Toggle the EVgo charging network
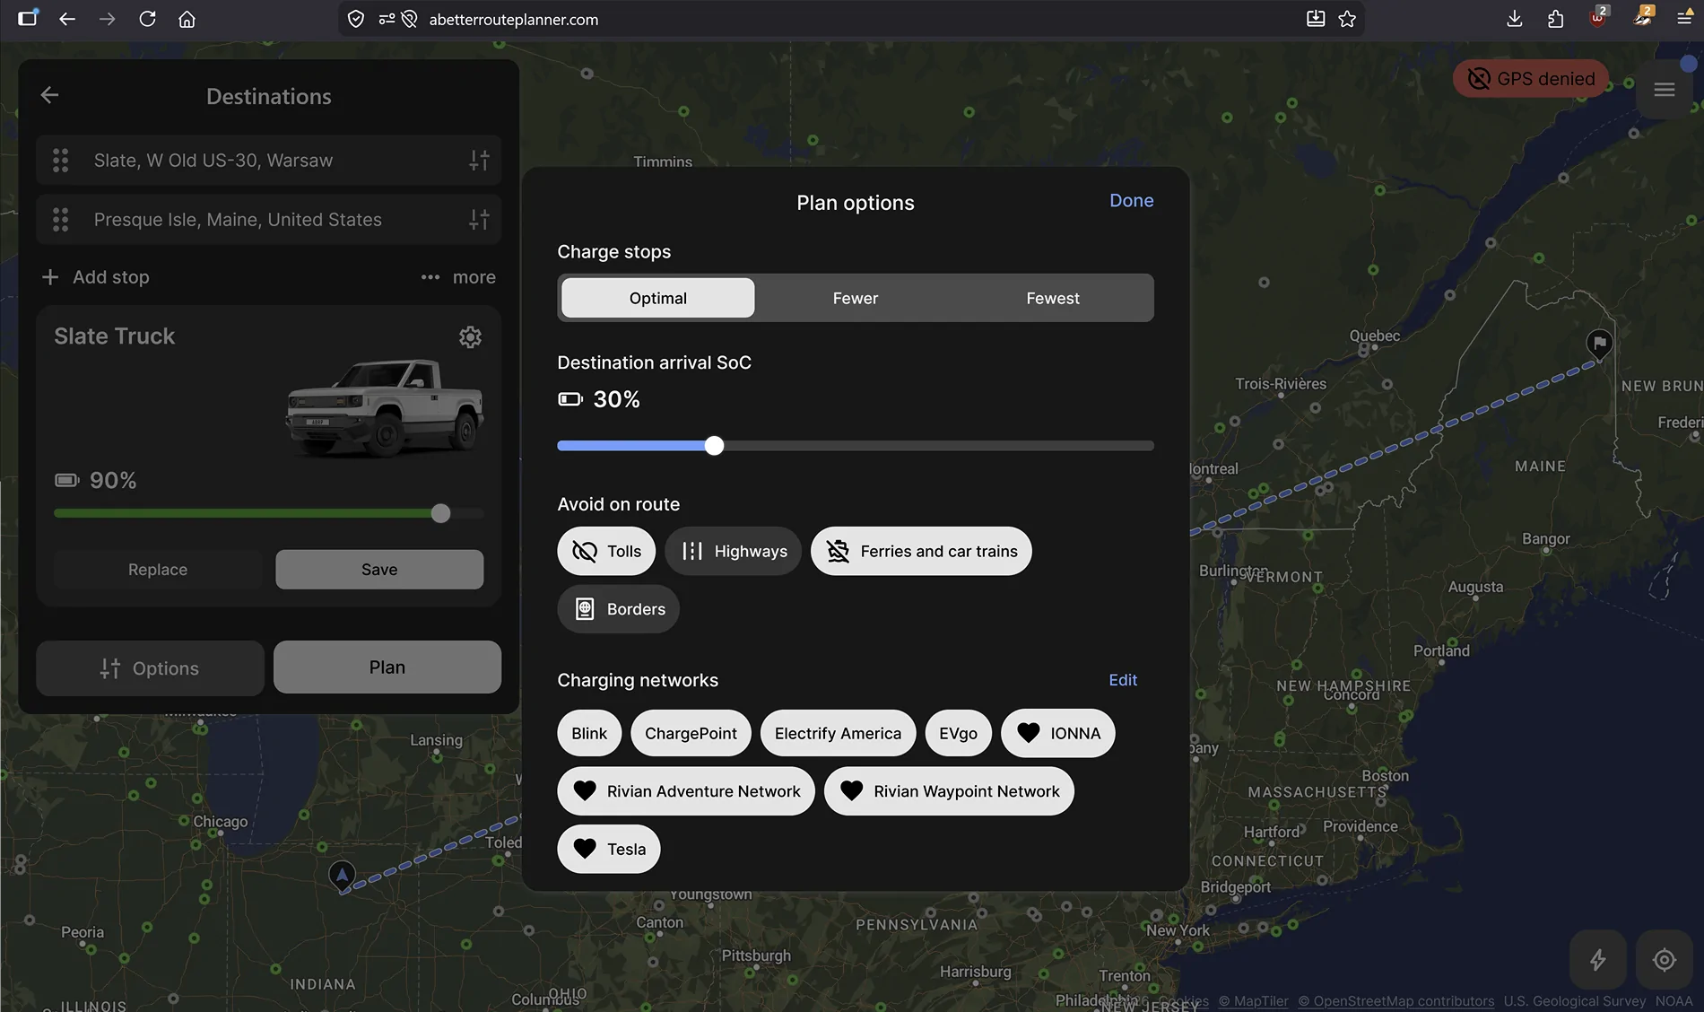This screenshot has height=1012, width=1704. pos(958,733)
